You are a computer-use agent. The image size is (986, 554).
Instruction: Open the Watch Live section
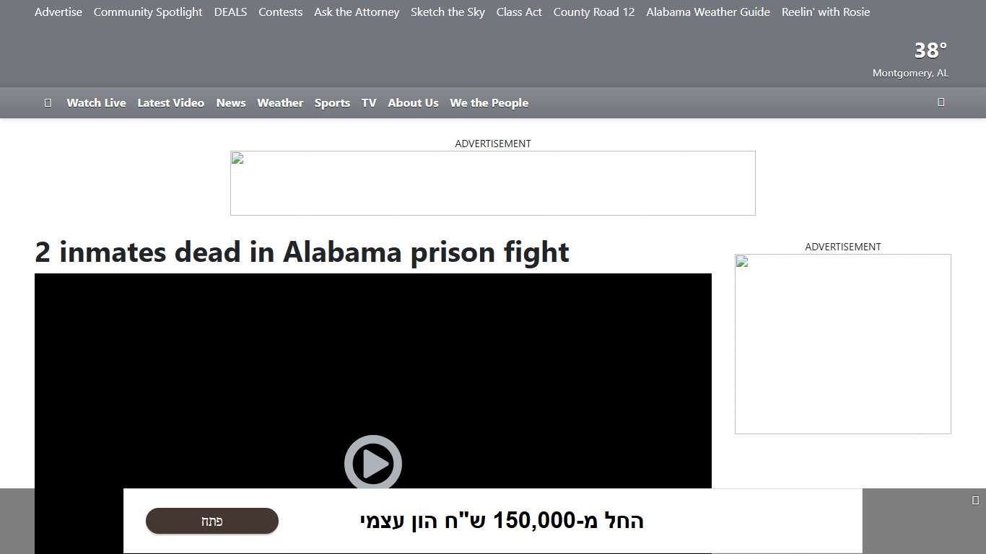click(x=96, y=102)
